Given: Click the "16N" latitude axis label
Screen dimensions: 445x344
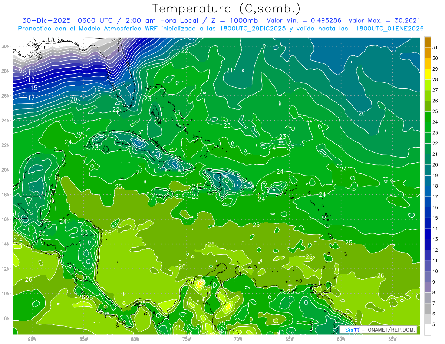Looking at the screenshot, I should pos(6,219).
